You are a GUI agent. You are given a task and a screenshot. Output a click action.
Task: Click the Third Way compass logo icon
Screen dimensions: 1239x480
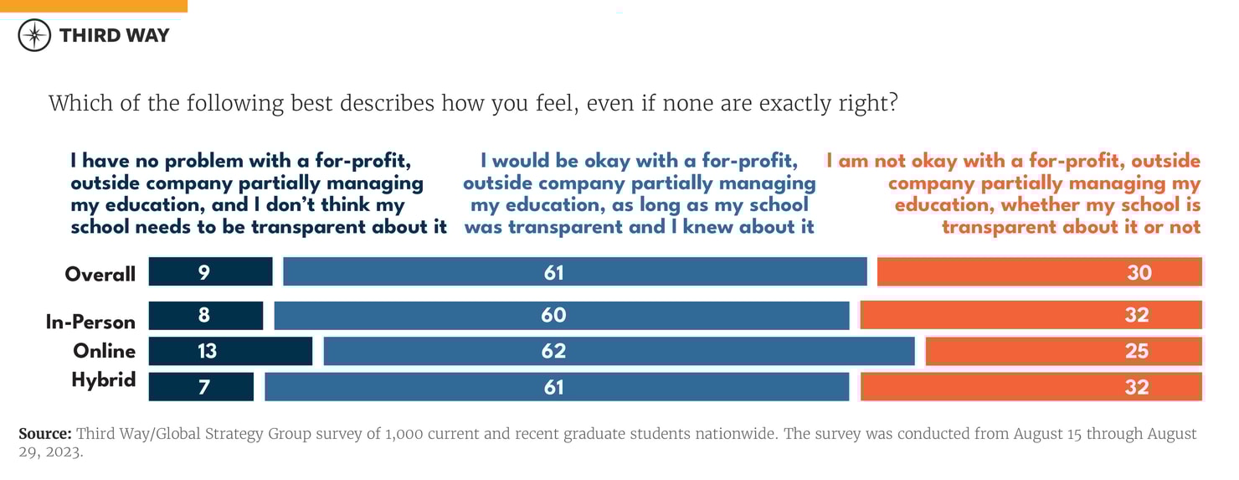pyautogui.click(x=34, y=35)
